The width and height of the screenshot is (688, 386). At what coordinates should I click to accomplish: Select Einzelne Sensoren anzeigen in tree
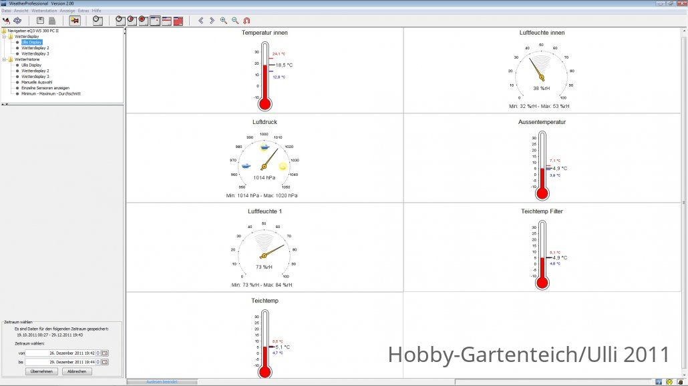45,87
